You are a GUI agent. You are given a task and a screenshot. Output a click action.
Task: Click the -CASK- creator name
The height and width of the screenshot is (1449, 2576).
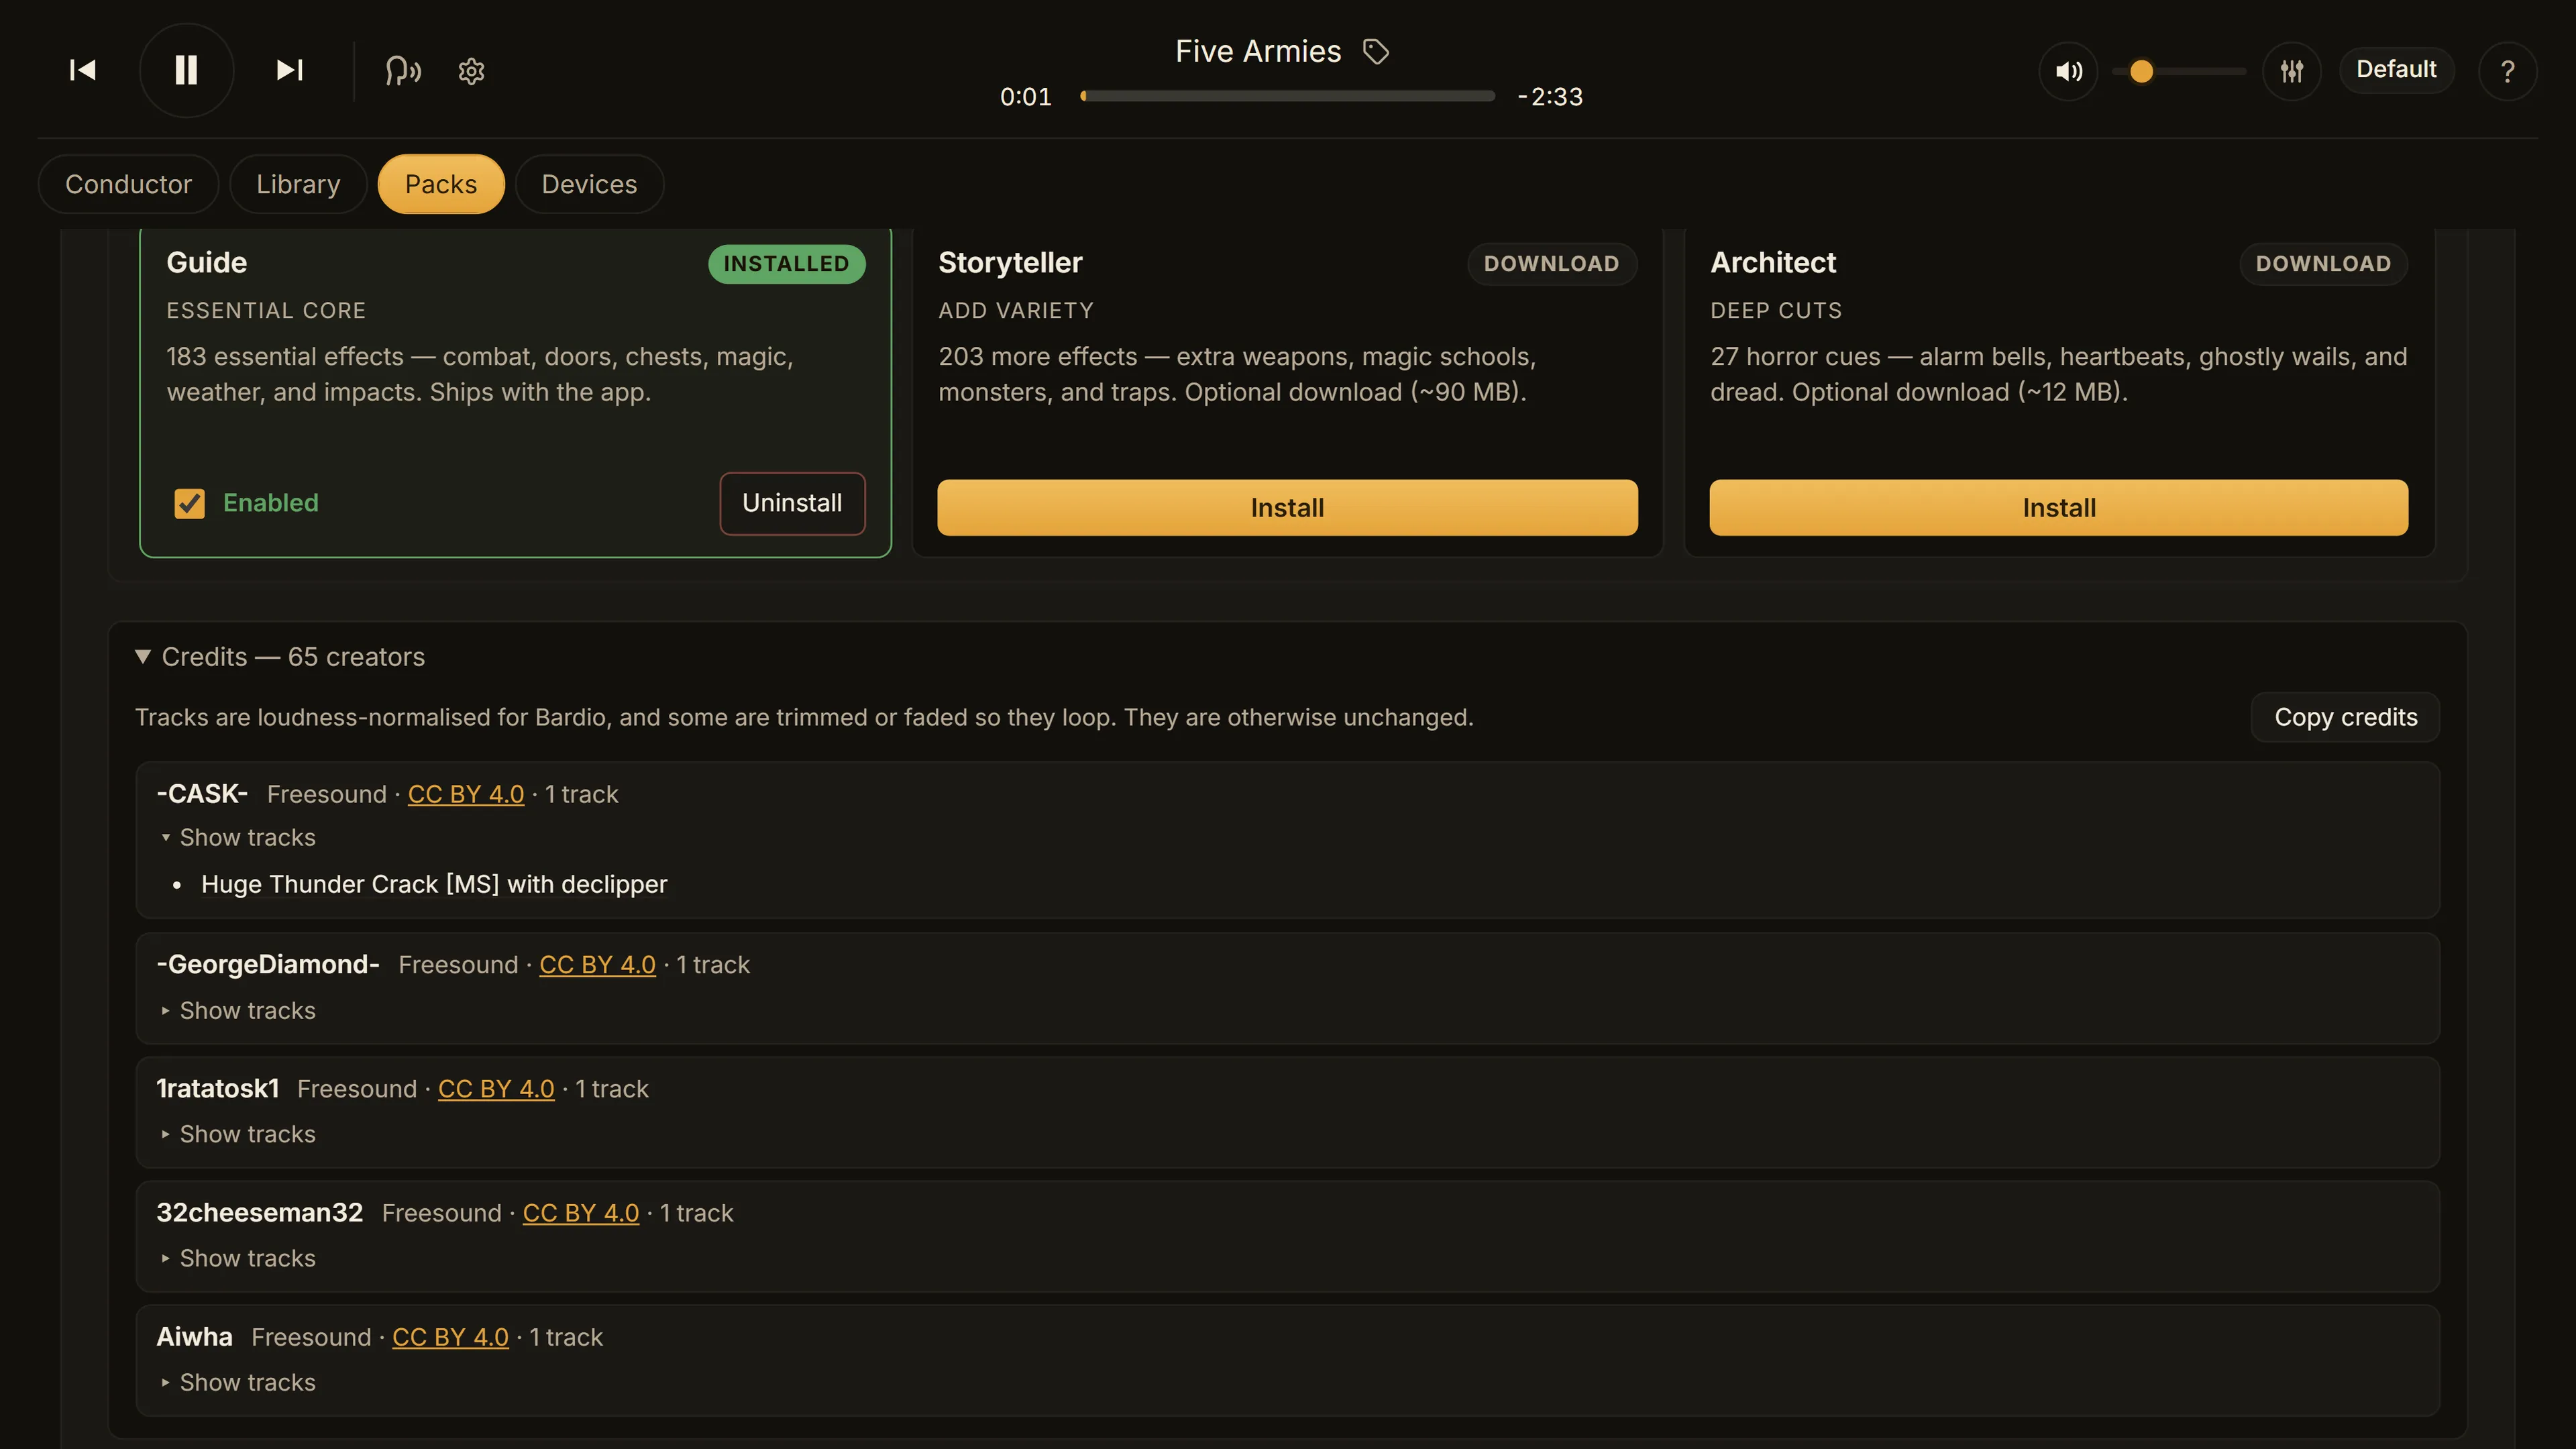202,794
